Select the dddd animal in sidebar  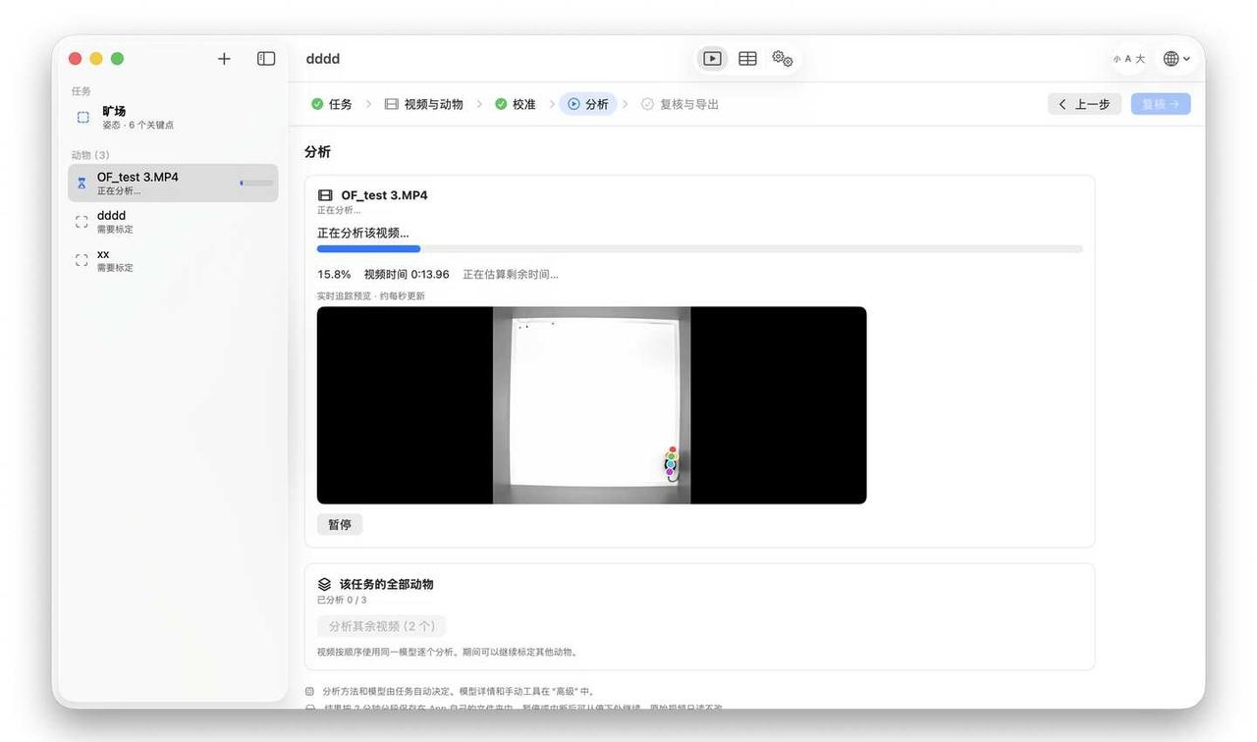[173, 222]
